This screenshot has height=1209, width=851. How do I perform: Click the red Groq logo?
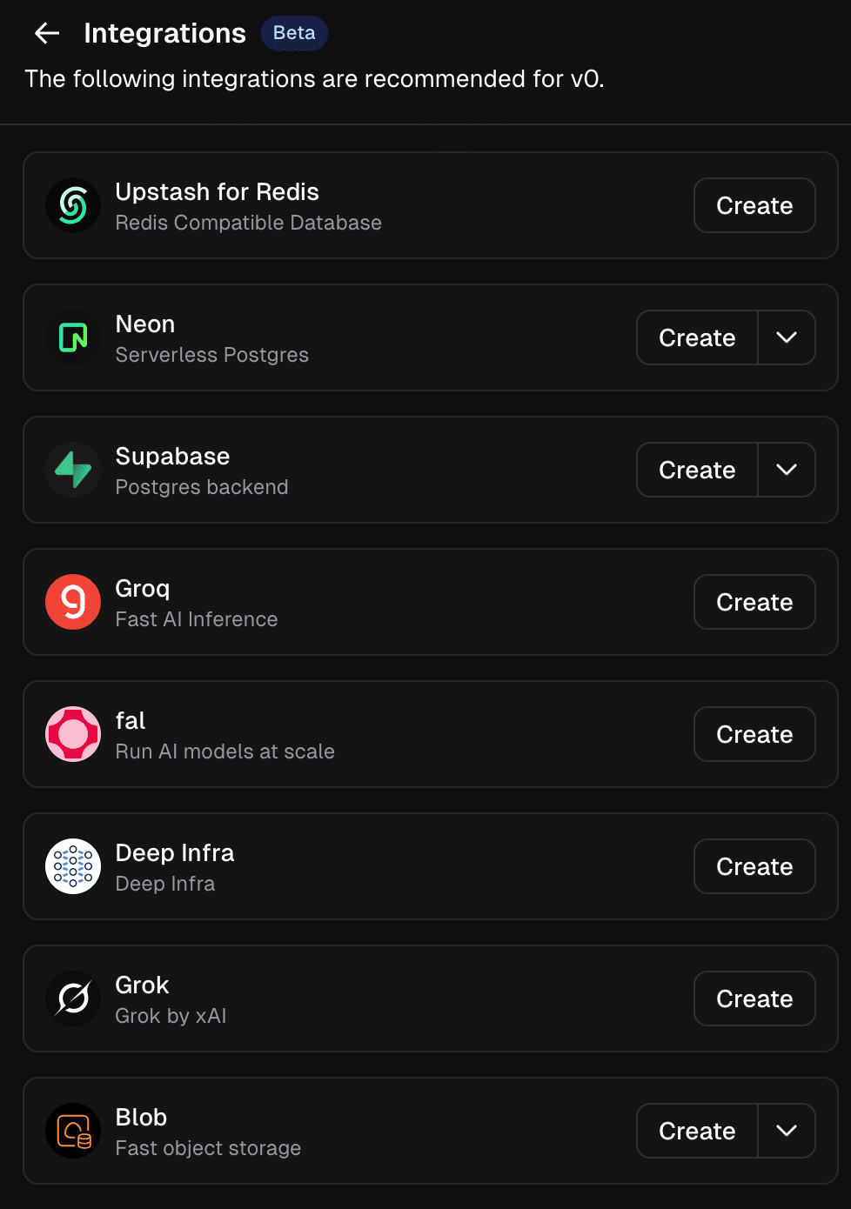tap(73, 602)
